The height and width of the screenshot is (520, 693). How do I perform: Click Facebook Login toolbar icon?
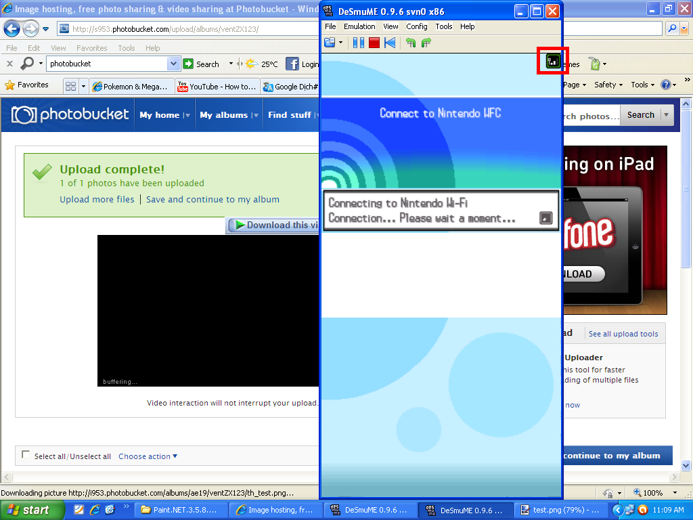point(303,64)
